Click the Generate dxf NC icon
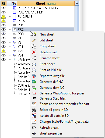Viewport: 105px width, 138px height. 34,82
